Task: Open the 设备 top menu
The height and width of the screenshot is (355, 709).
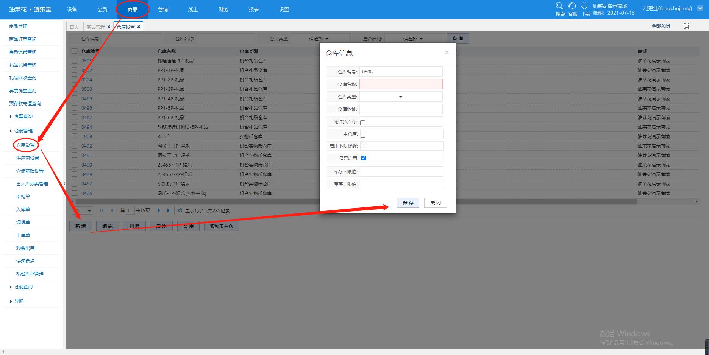Action: (72, 9)
